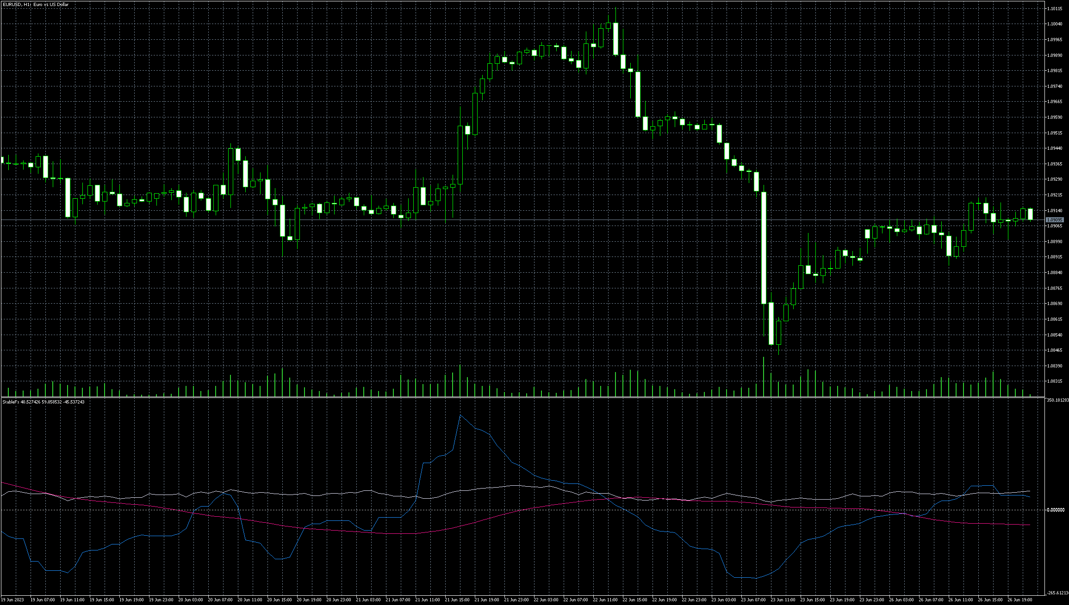Click the -265.612134 indicator scale minimum

1057,593
